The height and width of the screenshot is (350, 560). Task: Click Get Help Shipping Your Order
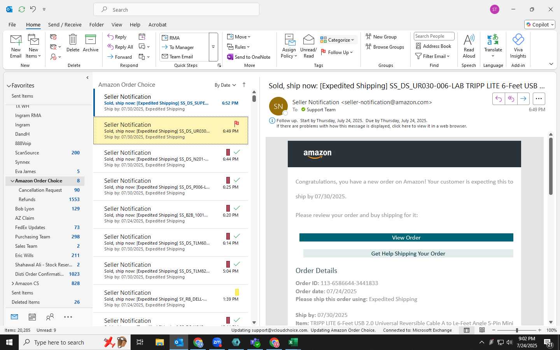tap(408, 254)
